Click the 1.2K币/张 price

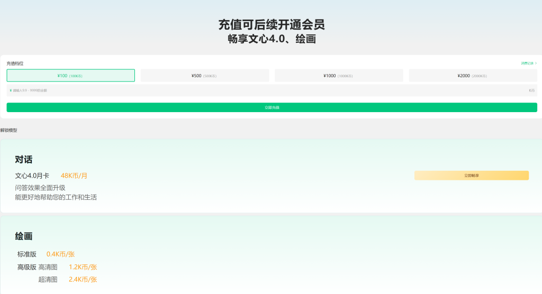click(83, 267)
